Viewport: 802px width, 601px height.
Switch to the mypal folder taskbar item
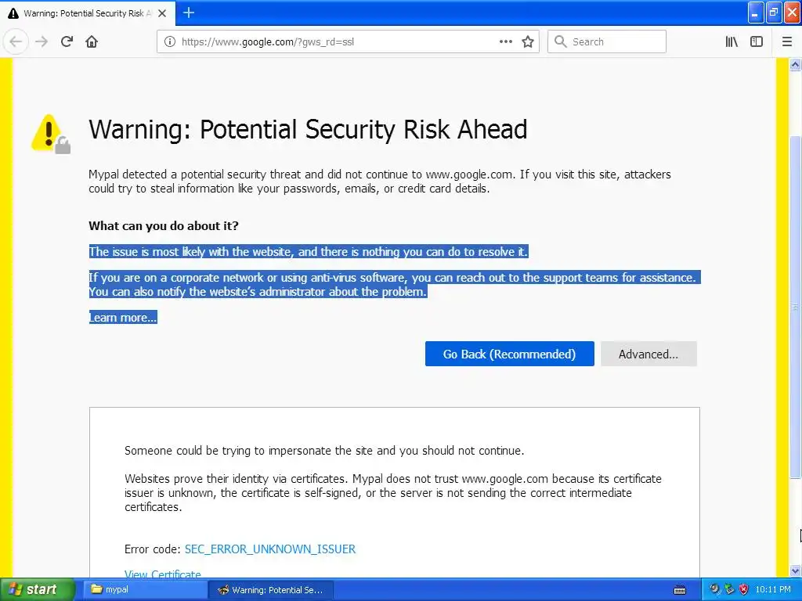[x=143, y=590]
